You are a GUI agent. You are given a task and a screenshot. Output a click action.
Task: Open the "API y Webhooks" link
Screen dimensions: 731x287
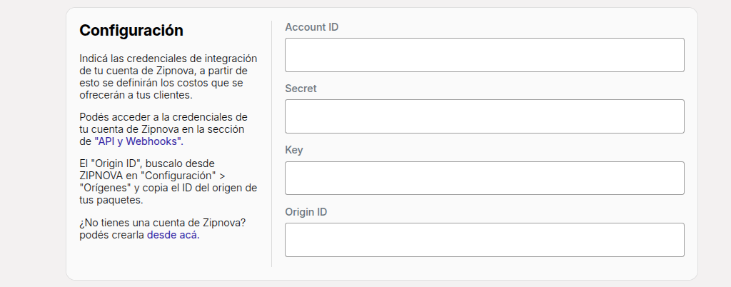138,141
